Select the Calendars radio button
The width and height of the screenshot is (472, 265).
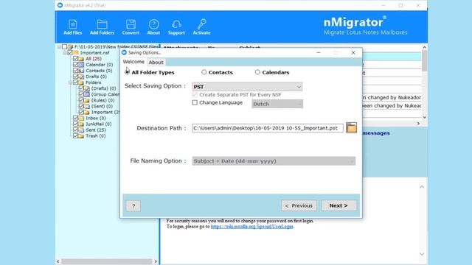(257, 72)
